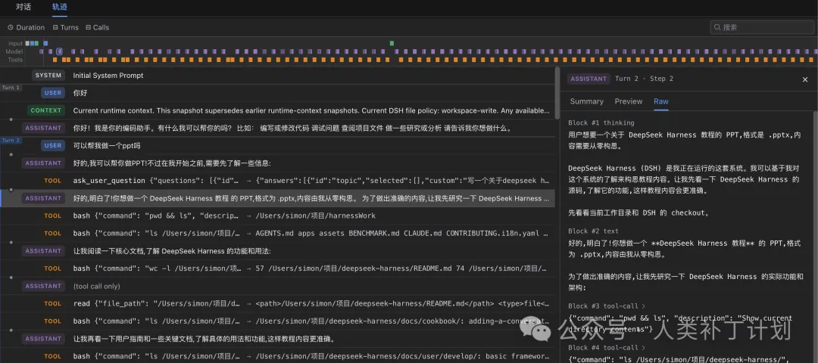
Task: Open bash row listing AGENTS.md apps assets
Action: (x=277, y=234)
